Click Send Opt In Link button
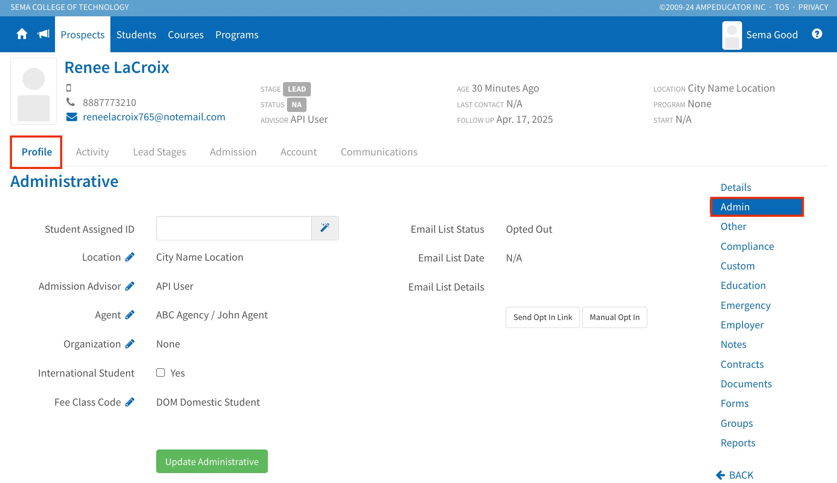Image resolution: width=837 pixels, height=483 pixels. tap(543, 317)
